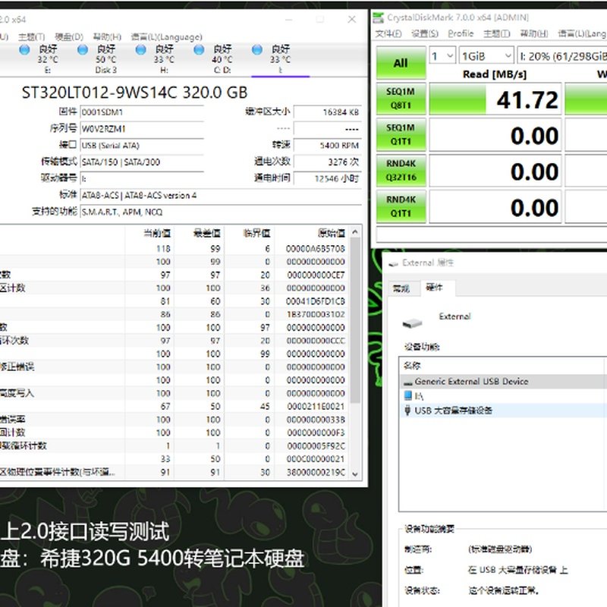The width and height of the screenshot is (607, 607).
Task: Select the Disk 3 blue status icon
Action: tap(83, 49)
